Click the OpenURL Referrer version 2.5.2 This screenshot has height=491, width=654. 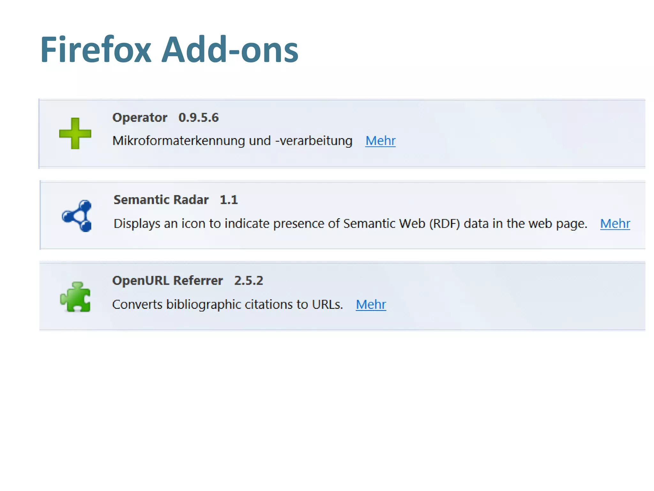tap(248, 281)
